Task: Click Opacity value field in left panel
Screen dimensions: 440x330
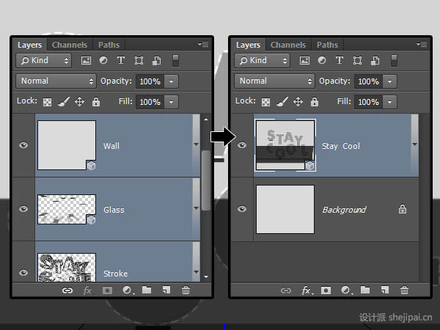Action: coord(150,81)
